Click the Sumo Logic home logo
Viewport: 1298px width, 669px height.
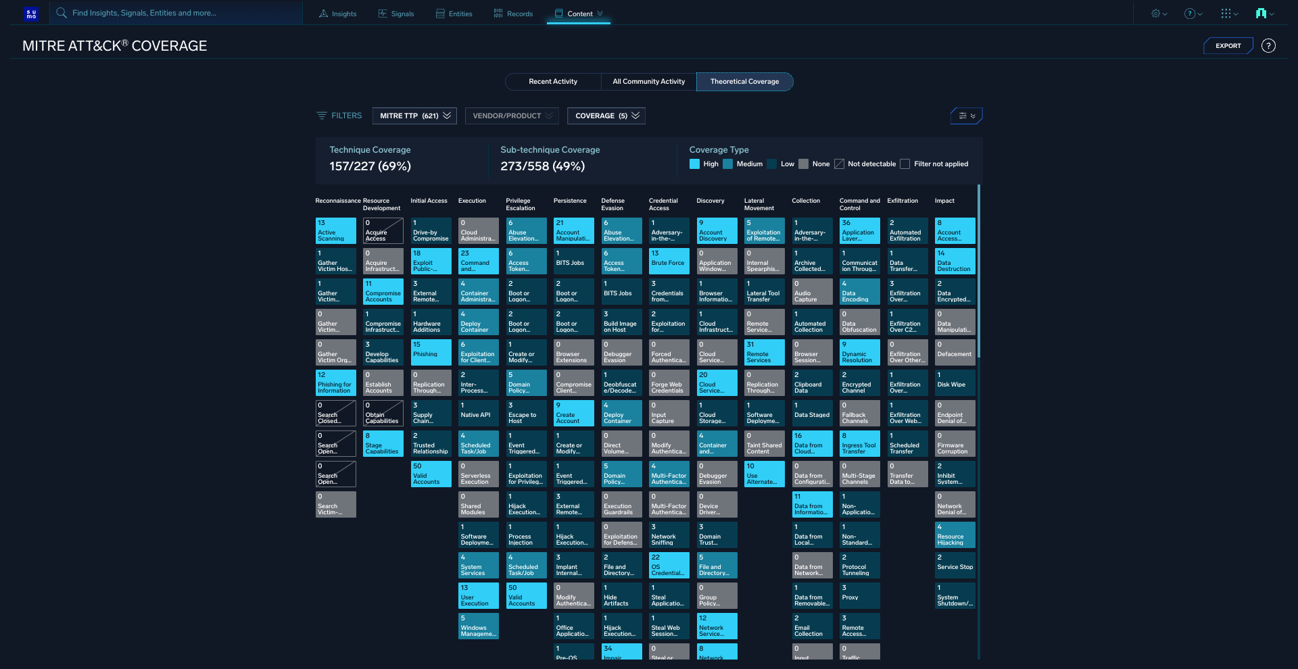click(31, 14)
